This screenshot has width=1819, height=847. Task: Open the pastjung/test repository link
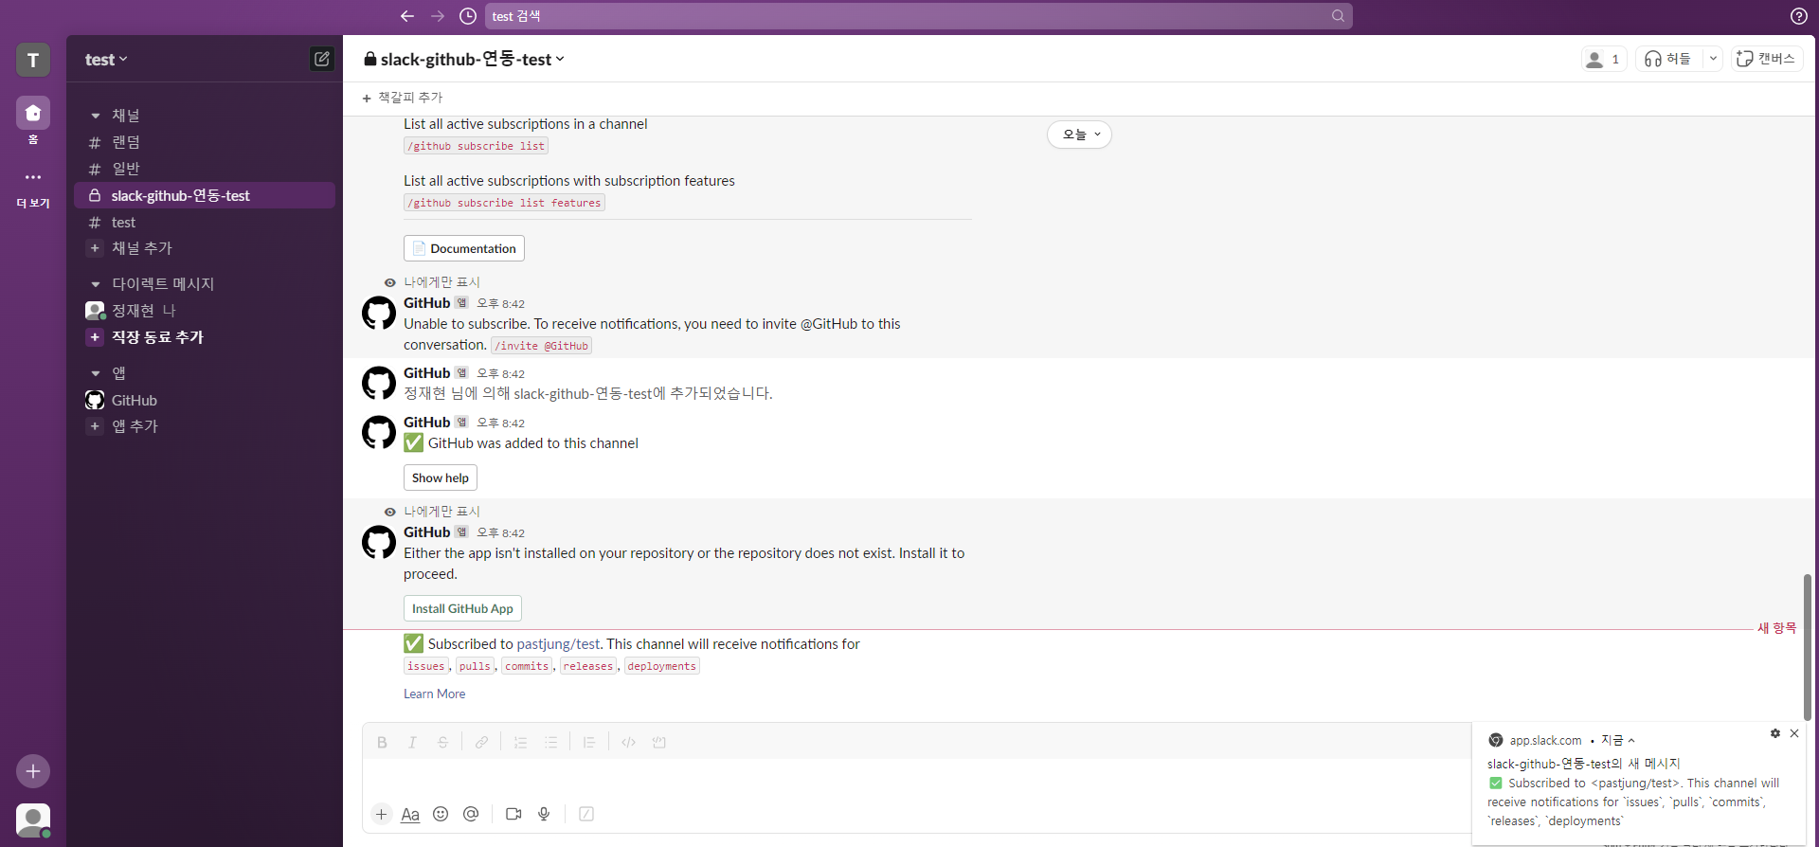pos(559,644)
